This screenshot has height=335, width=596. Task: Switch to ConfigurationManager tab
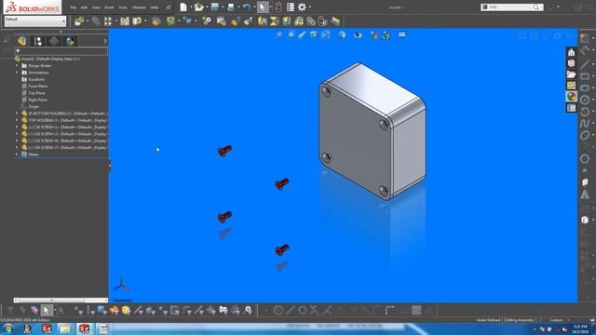click(54, 41)
